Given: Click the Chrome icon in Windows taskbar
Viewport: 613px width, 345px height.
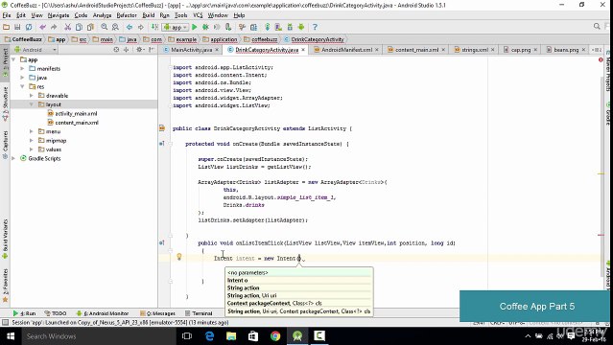Looking at the screenshot, I should tap(275, 336).
